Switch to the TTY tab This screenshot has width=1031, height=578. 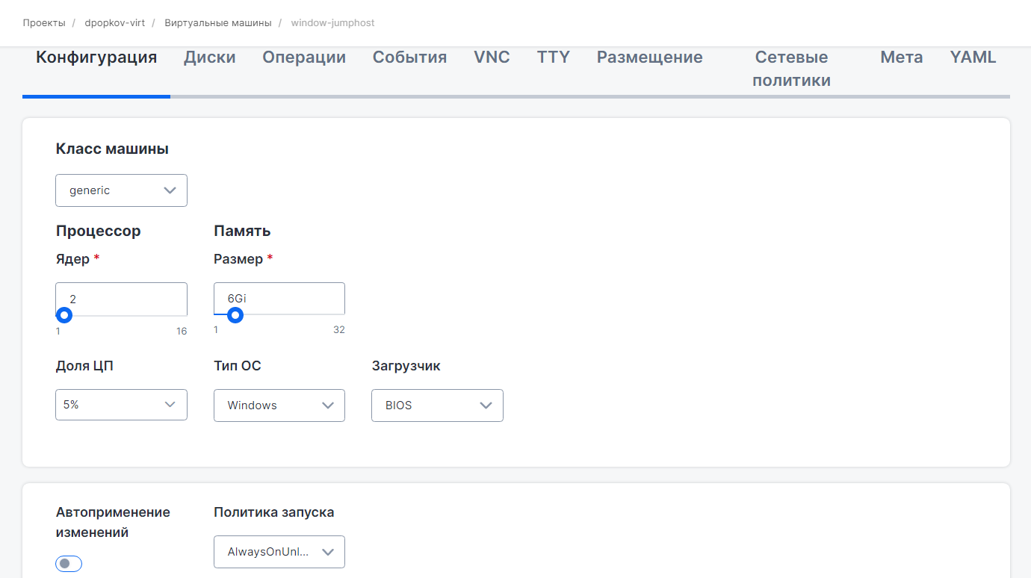click(x=553, y=58)
